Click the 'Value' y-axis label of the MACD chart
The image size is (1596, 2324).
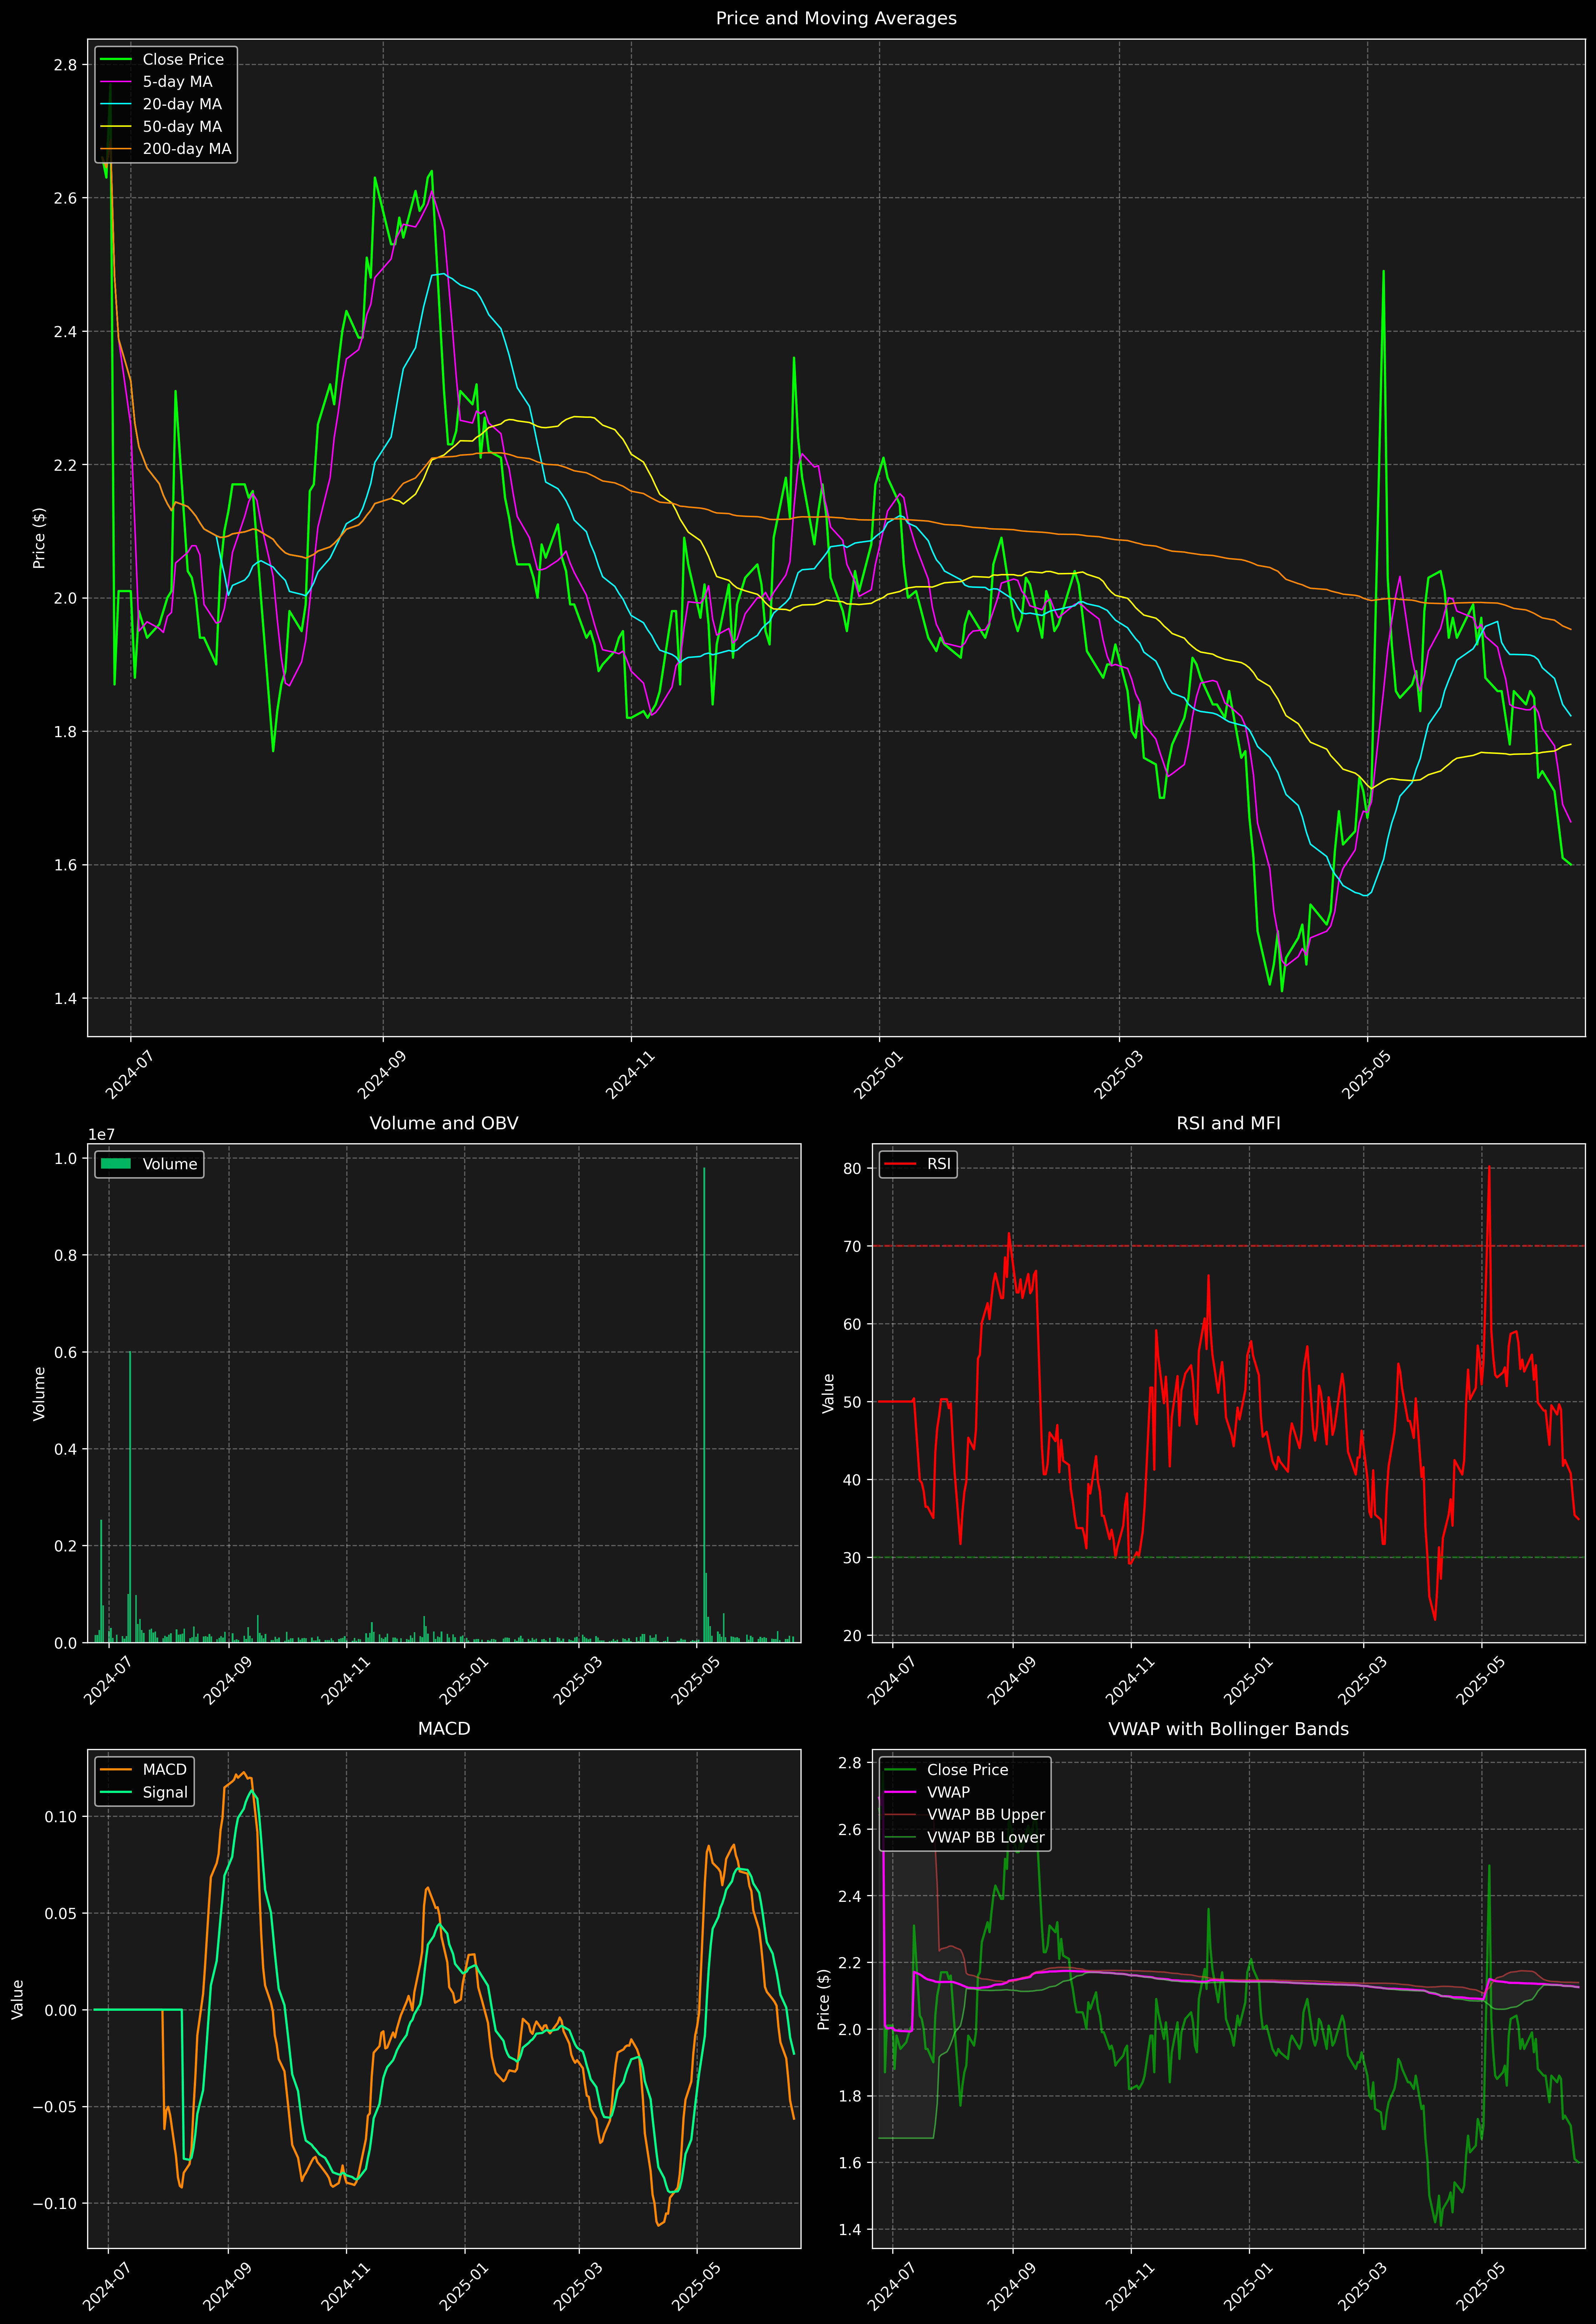pyautogui.click(x=18, y=1999)
